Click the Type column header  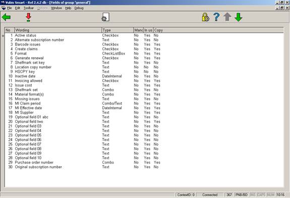point(118,30)
